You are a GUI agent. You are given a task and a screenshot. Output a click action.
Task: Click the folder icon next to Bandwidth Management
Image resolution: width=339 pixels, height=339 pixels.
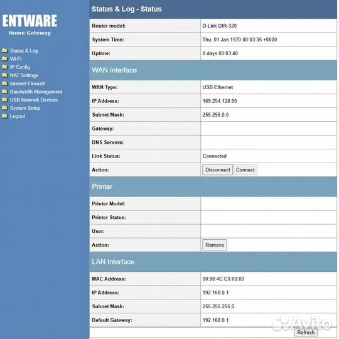[x=4, y=92]
